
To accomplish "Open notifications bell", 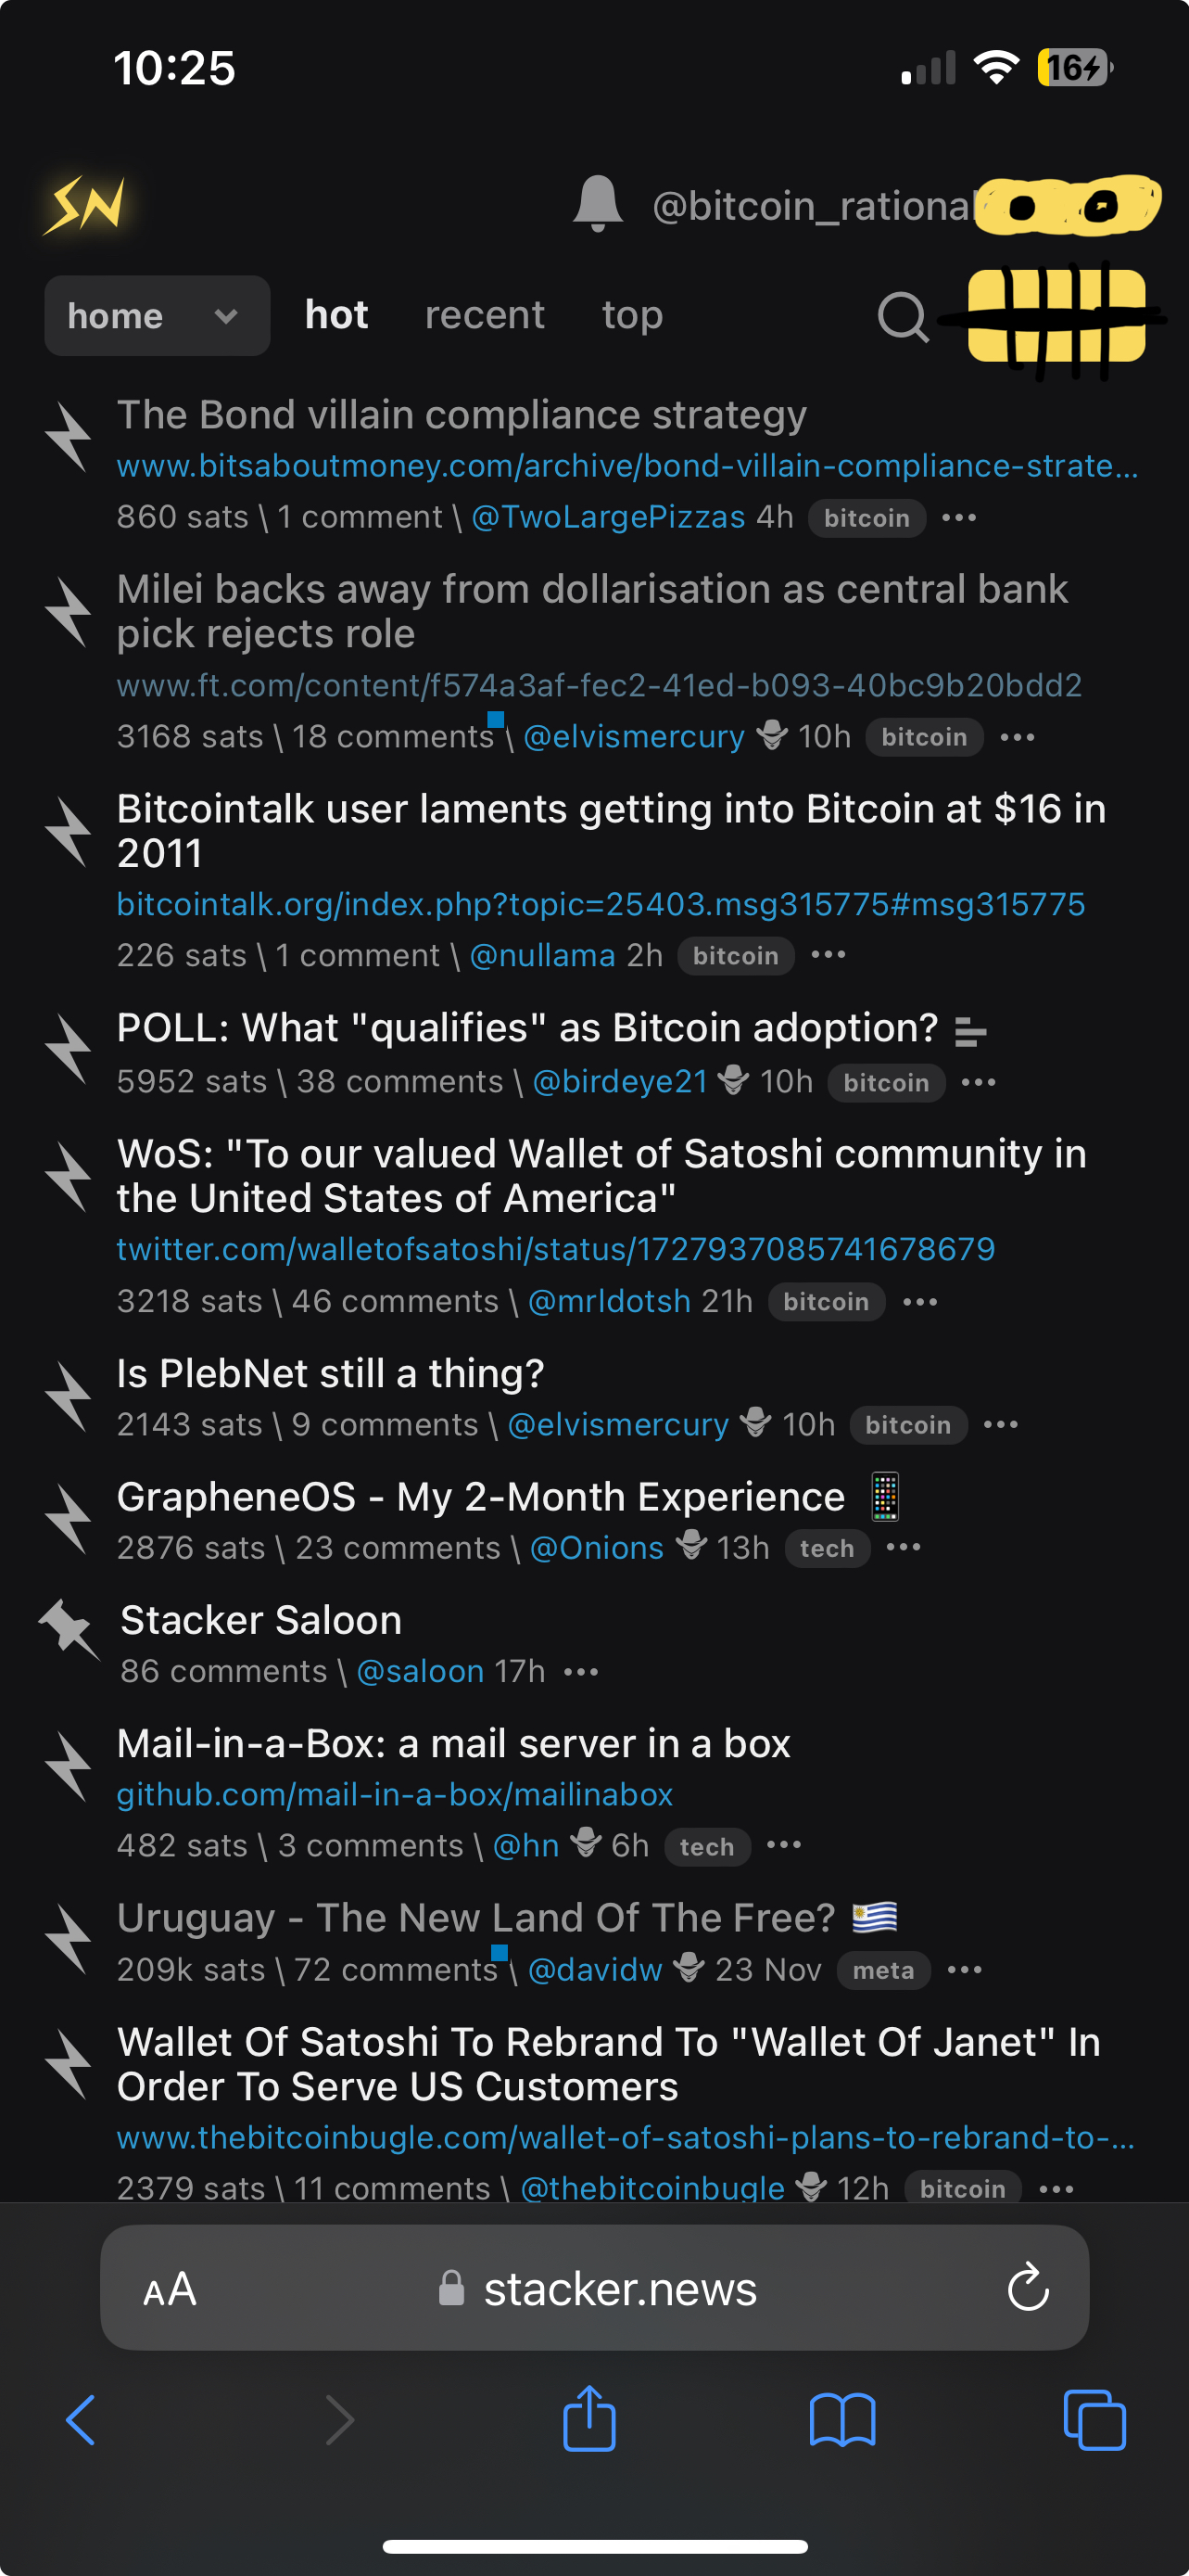I will (x=598, y=204).
